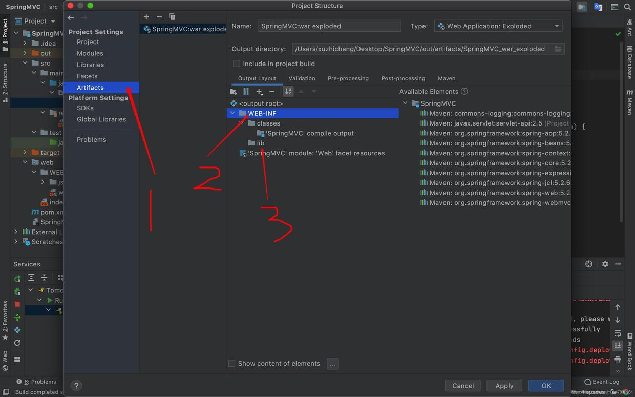Add a copy of element with plus dropdown
Screen dimensions: 635x397
260,92
